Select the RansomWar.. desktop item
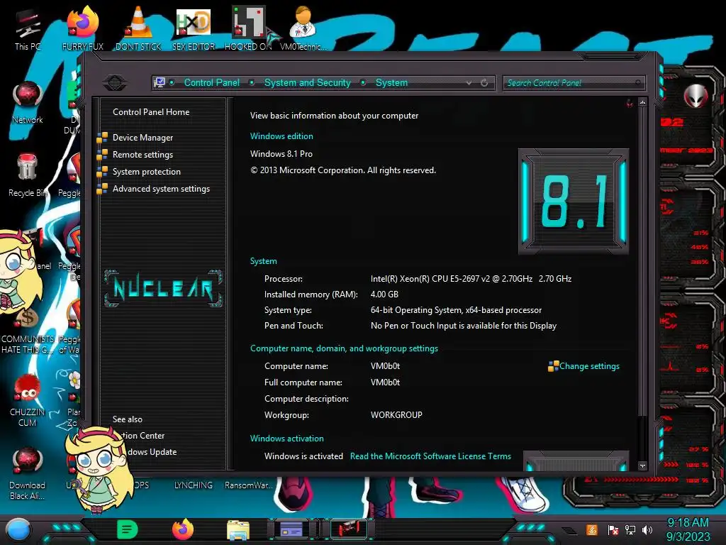Screen dimensions: 726x545 pos(248,485)
